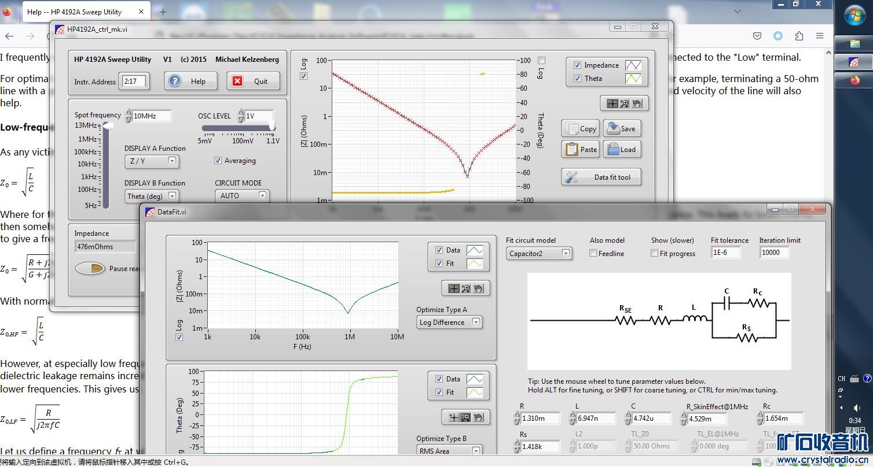Open the DISPLAY A Function Z / Y dropdown
Viewport: 873px width, 467px height.
pyautogui.click(x=152, y=161)
